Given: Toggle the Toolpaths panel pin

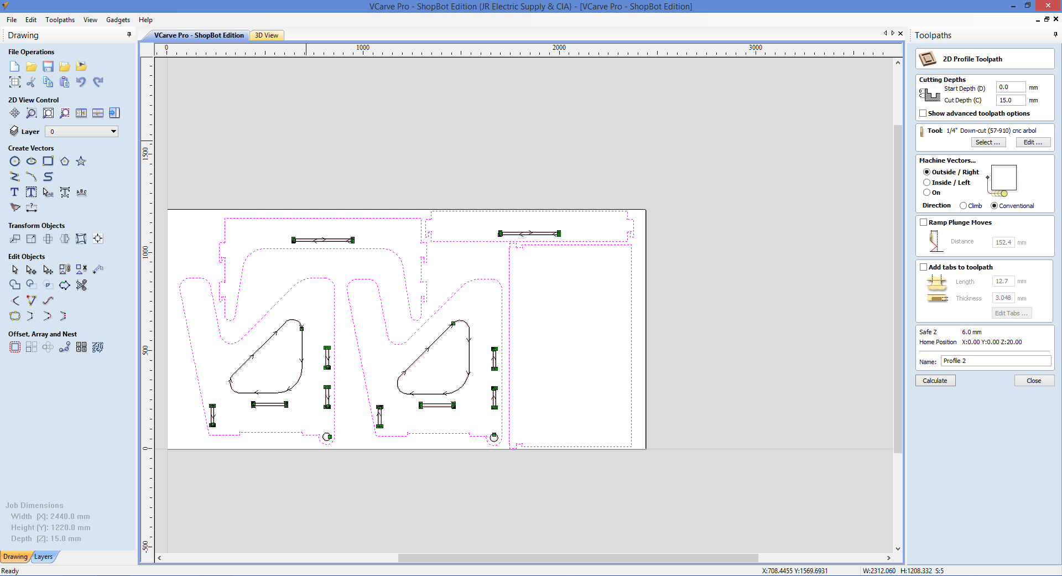Looking at the screenshot, I should (x=1055, y=35).
